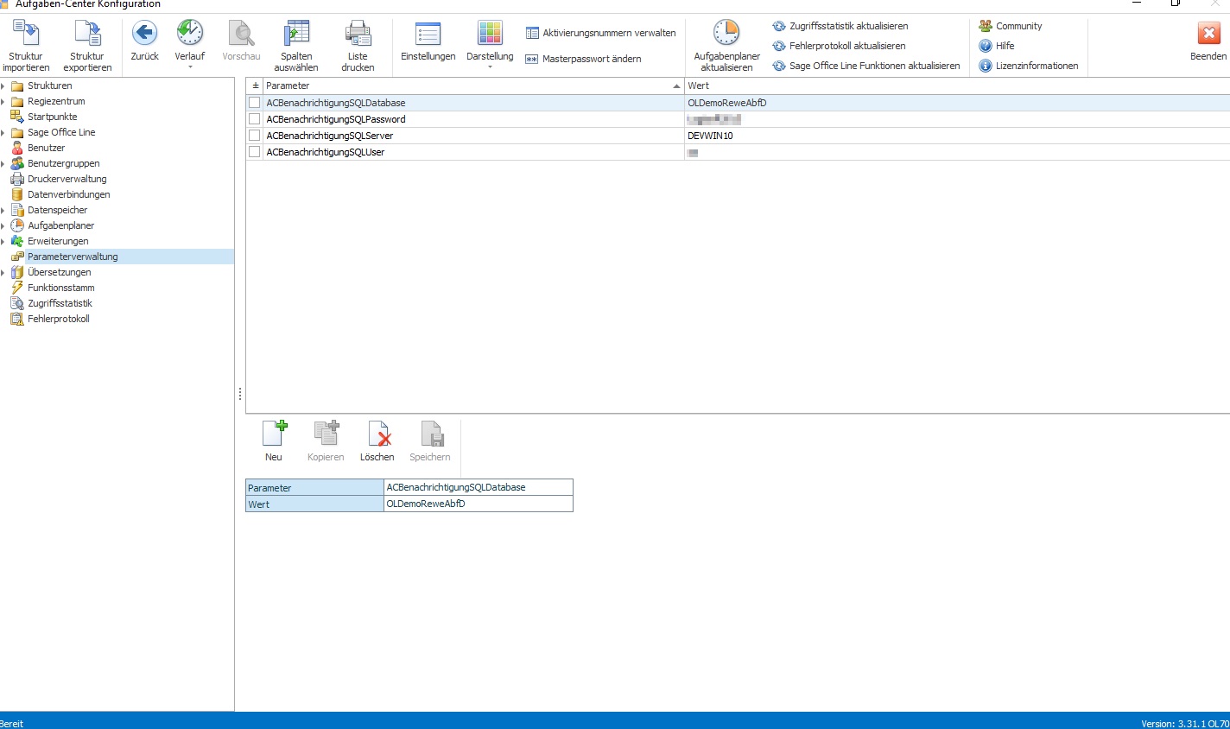Click Aktivierungsnummern verwalten
1230x729 pixels.
click(601, 33)
